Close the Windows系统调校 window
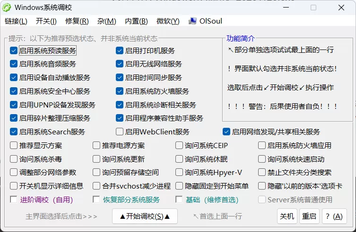The image size is (356, 232). [341, 8]
